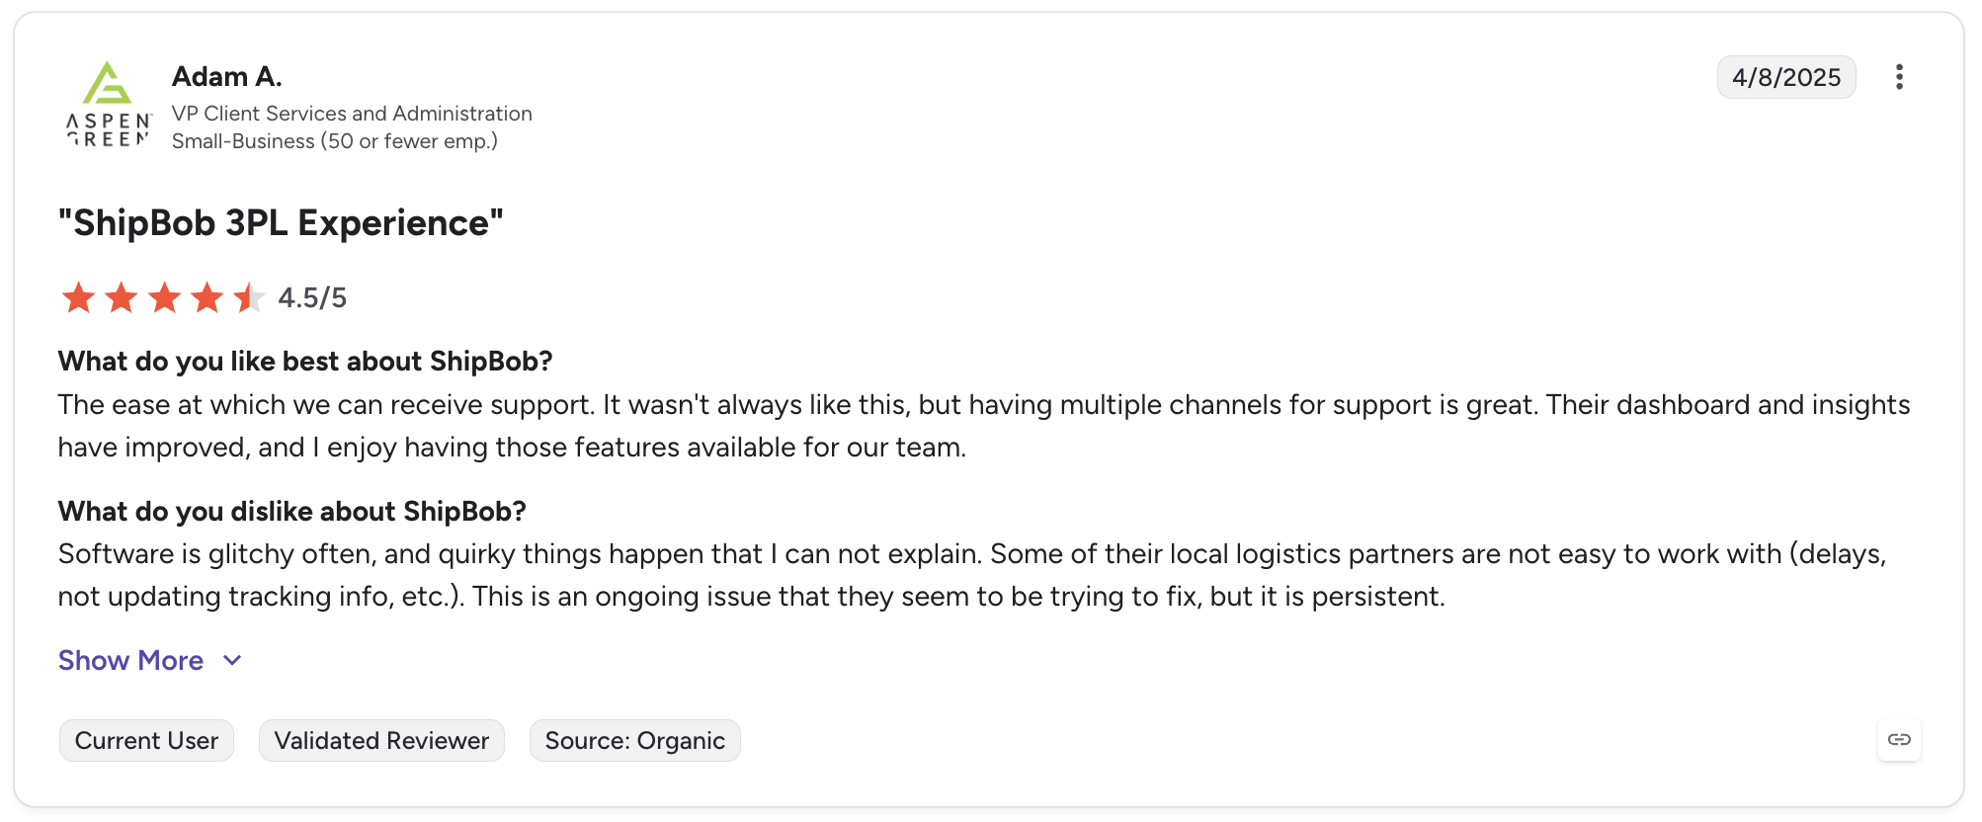This screenshot has width=1982, height=822.
Task: Click the first rating star
Action: [78, 297]
